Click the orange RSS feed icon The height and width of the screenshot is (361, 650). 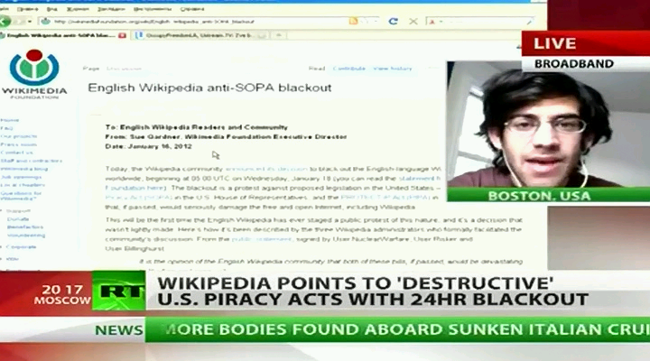point(353,21)
